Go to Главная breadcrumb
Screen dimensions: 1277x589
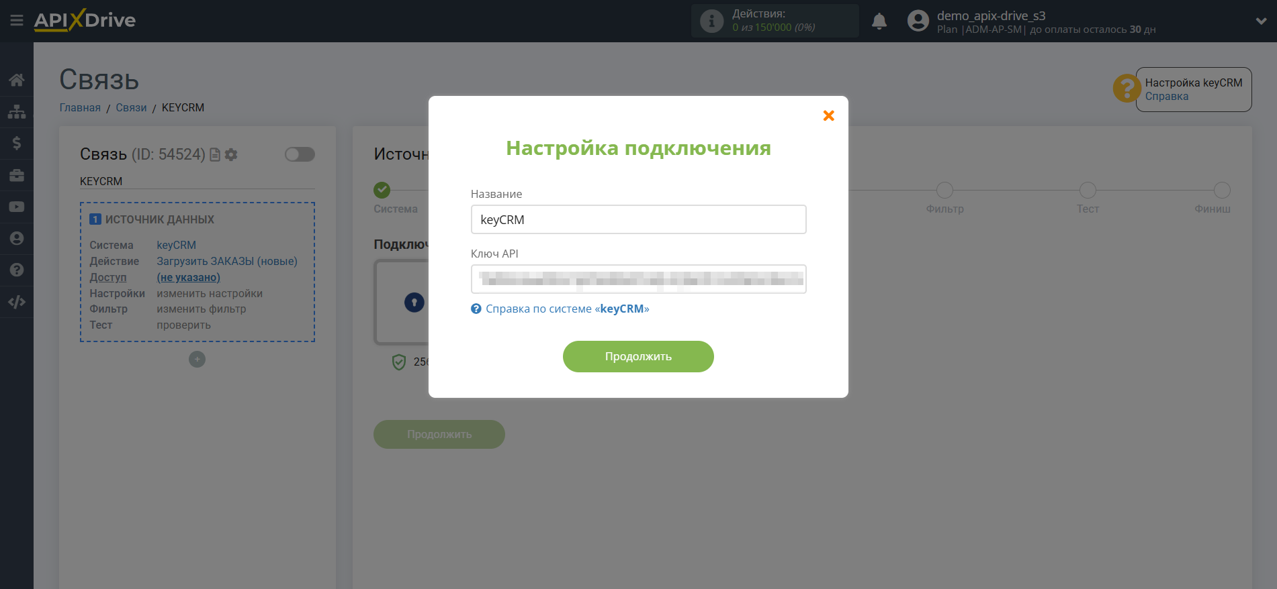80,107
